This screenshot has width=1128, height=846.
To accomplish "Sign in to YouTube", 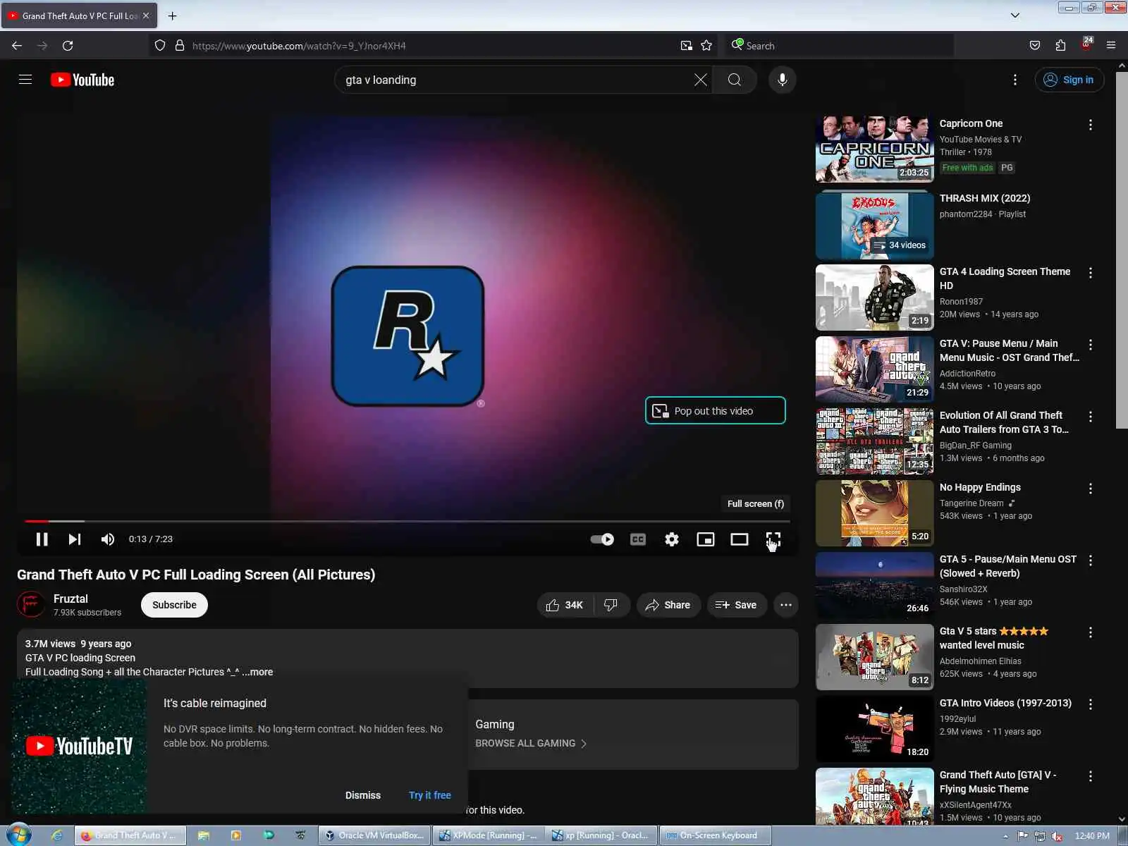I will pyautogui.click(x=1069, y=80).
